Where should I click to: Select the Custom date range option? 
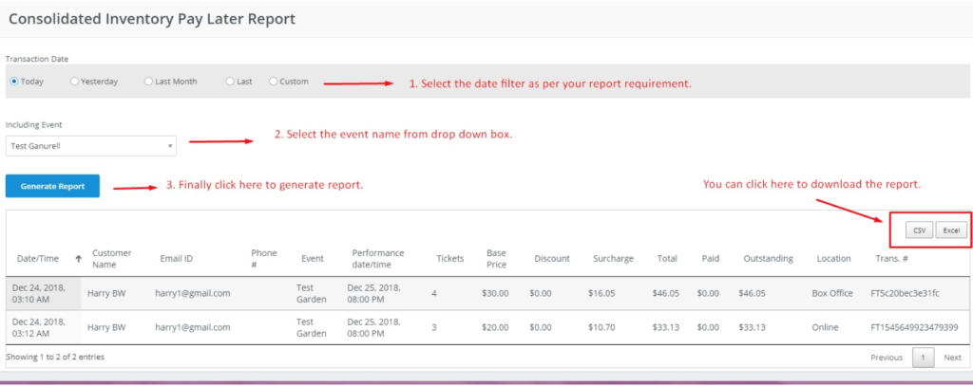274,82
